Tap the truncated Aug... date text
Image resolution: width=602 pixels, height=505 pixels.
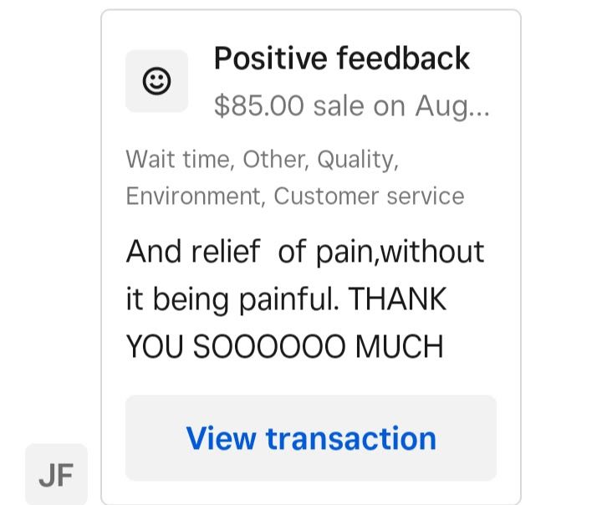point(452,107)
